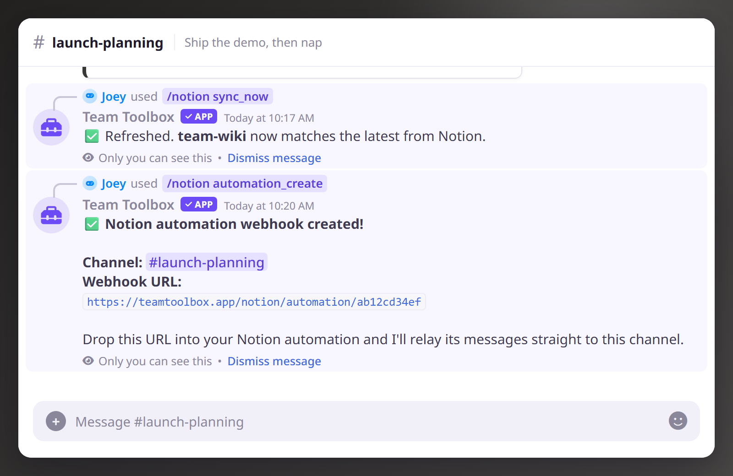Click 'Only you can see this' under the Refreshed message
Image resolution: width=733 pixels, height=476 pixels.
(x=155, y=158)
